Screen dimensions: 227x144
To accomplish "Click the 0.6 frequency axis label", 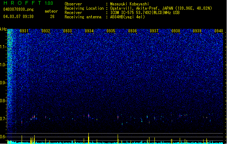I will click(3, 137).
